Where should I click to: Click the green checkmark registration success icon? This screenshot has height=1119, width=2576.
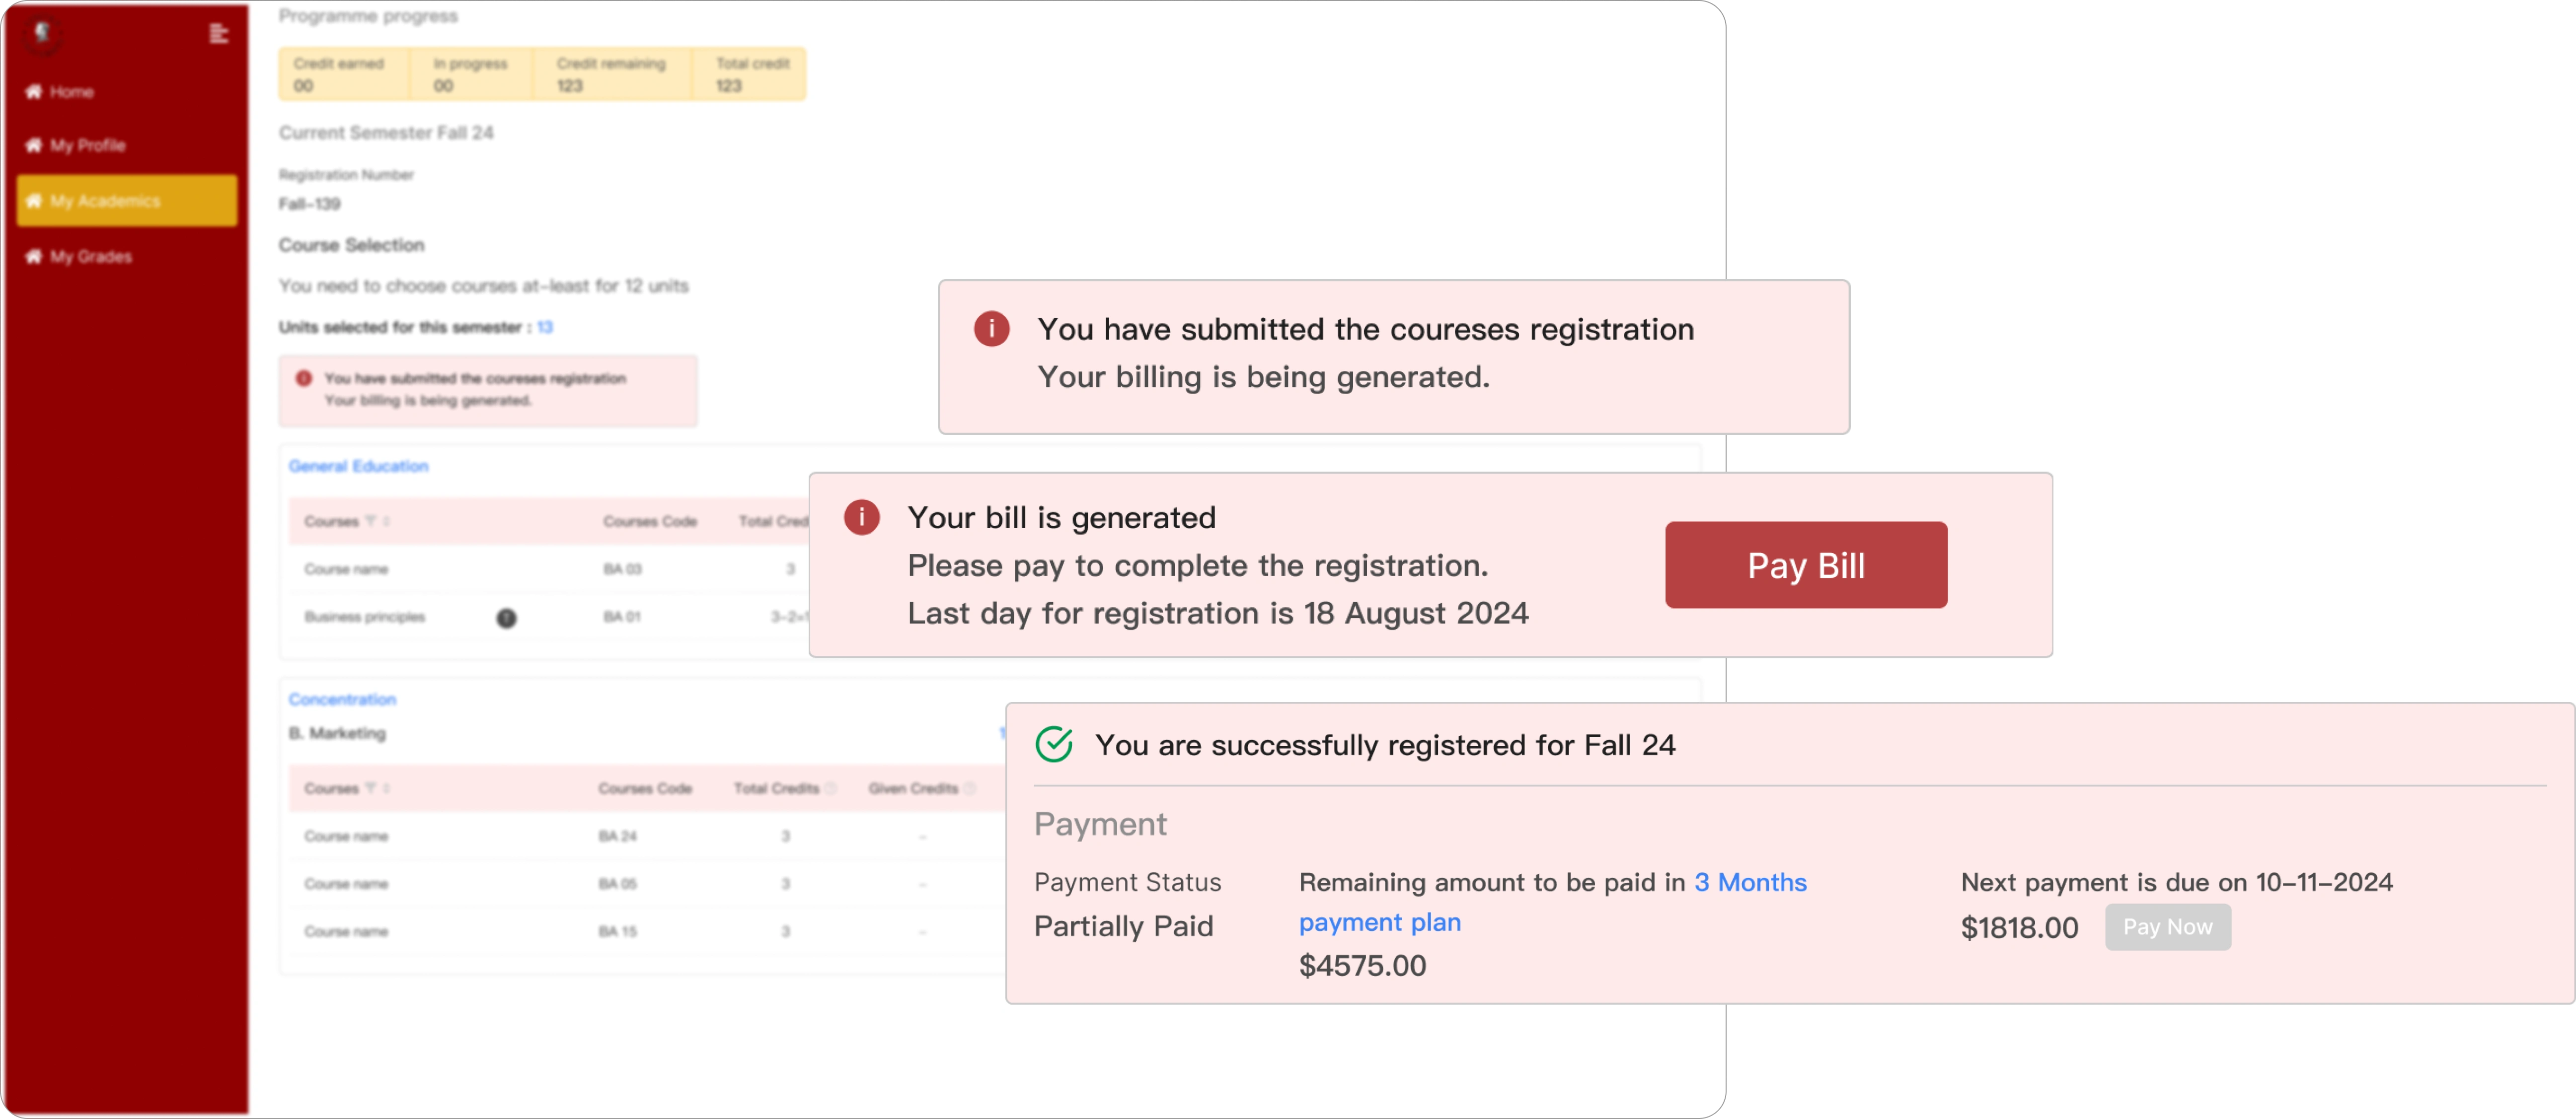pos(1054,744)
